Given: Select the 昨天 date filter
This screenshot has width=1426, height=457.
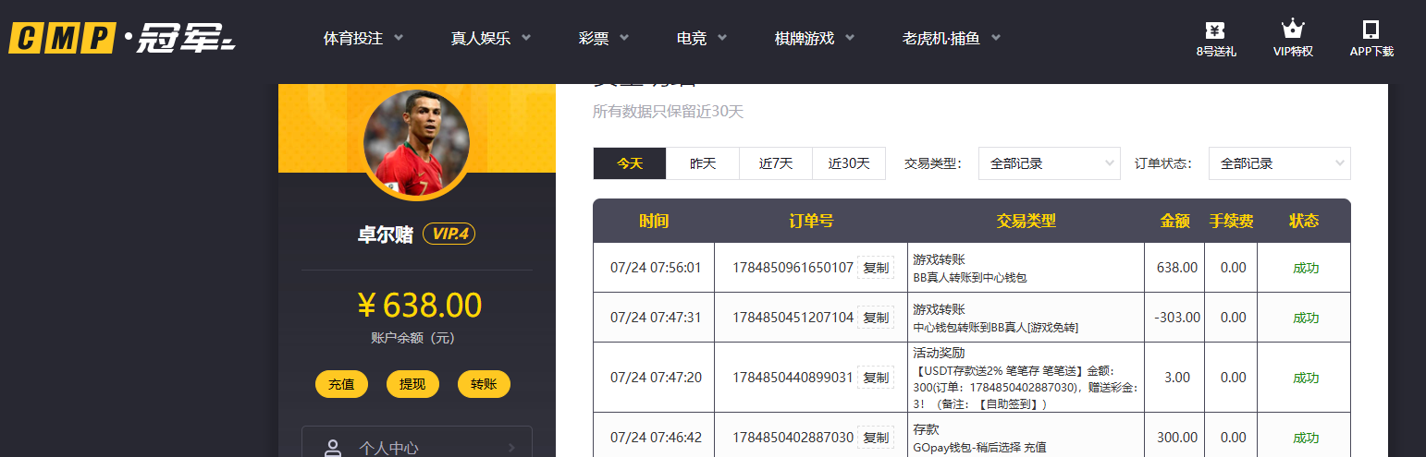Looking at the screenshot, I should pyautogui.click(x=703, y=163).
